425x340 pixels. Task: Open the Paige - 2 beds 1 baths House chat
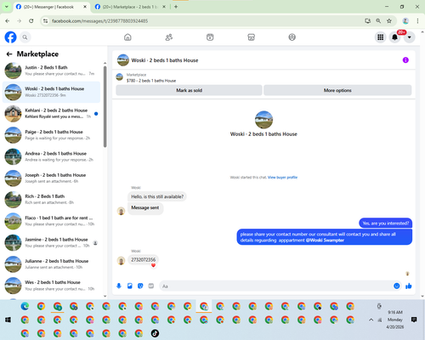(52, 135)
